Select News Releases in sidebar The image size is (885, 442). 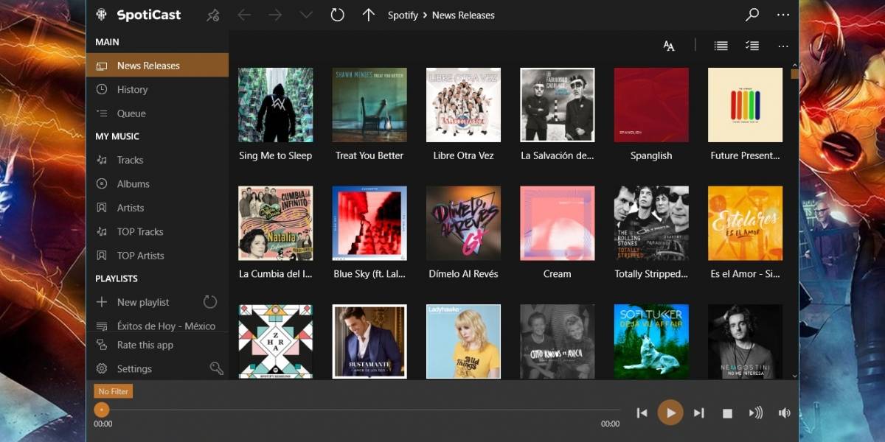157,66
